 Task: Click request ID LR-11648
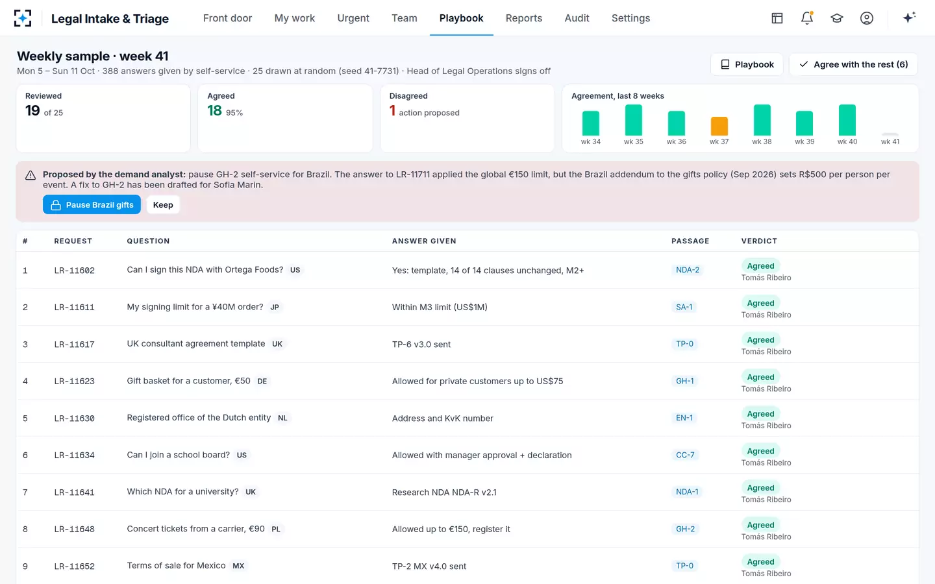pos(75,529)
